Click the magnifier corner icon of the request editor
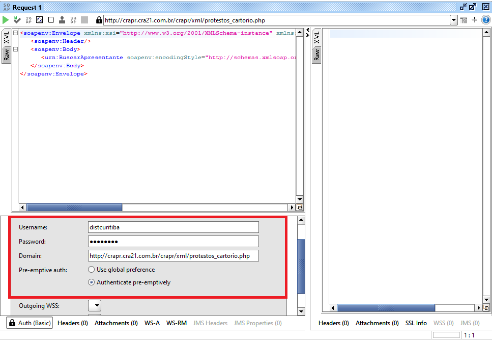The width and height of the screenshot is (492, 341). [300, 207]
